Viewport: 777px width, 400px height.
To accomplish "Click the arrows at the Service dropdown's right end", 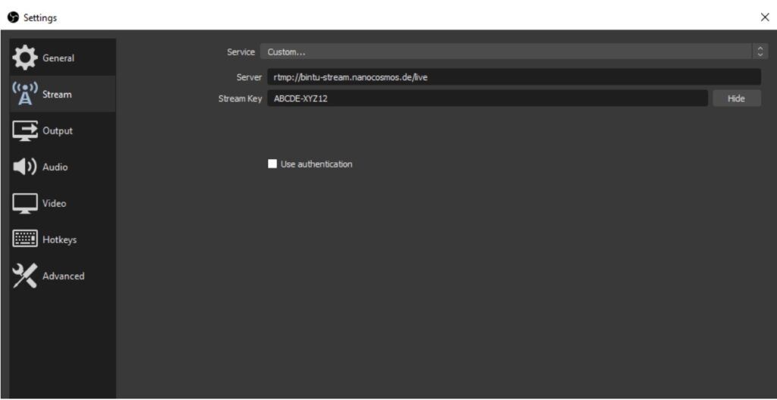I will 760,52.
